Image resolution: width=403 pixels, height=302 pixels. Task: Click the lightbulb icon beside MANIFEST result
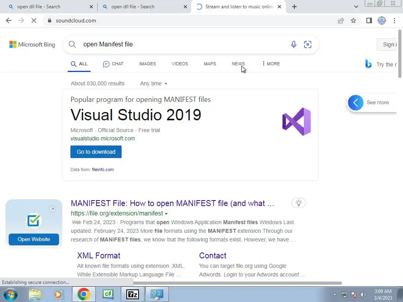(299, 203)
